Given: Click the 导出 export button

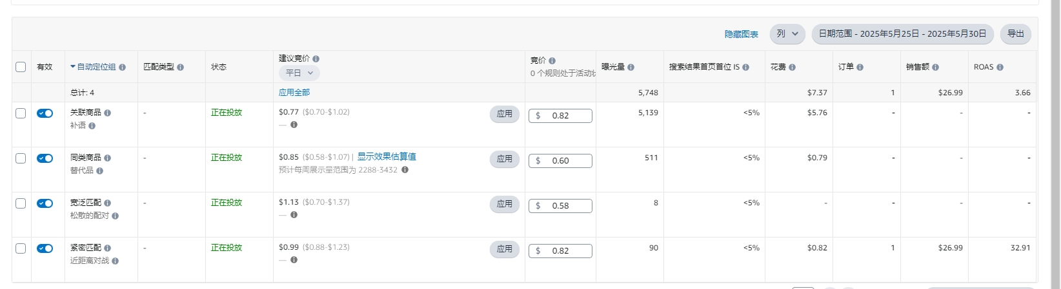Looking at the screenshot, I should tap(1016, 34).
